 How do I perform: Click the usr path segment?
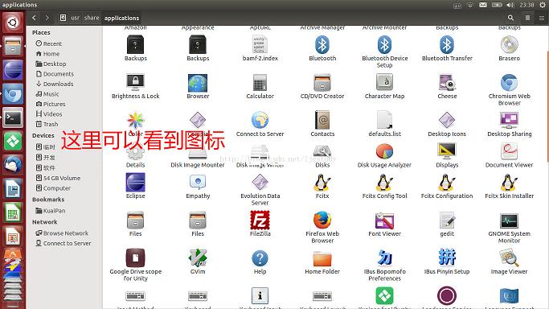pyautogui.click(x=76, y=18)
